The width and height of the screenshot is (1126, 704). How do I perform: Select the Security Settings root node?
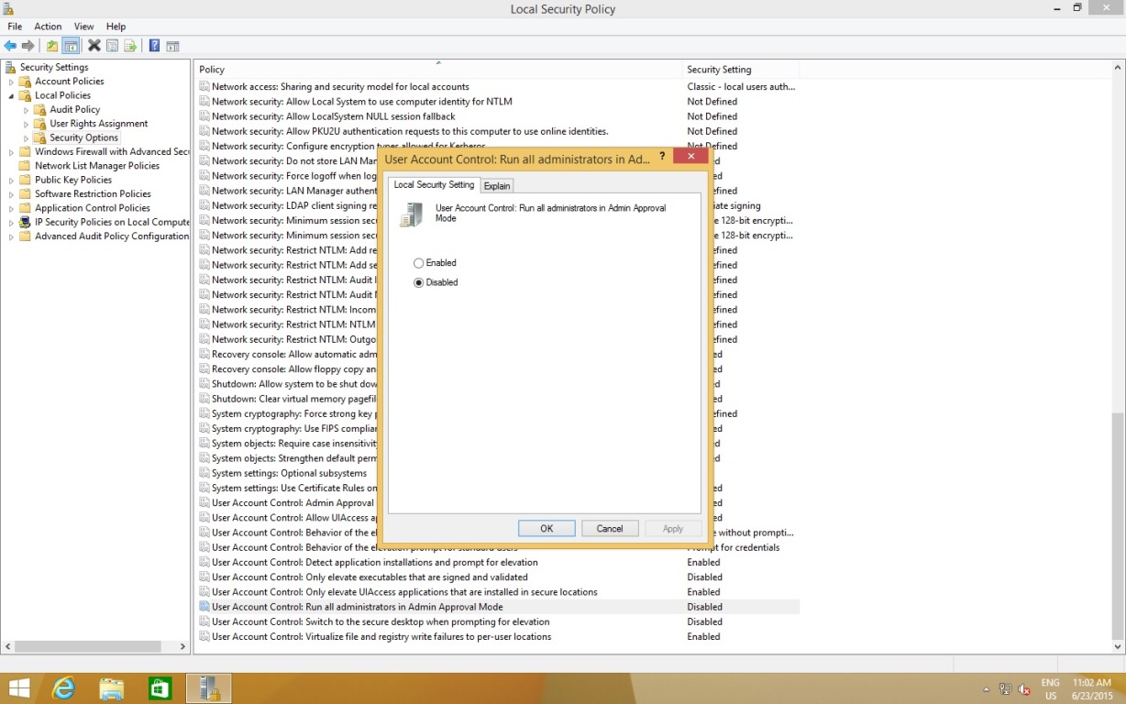point(54,67)
